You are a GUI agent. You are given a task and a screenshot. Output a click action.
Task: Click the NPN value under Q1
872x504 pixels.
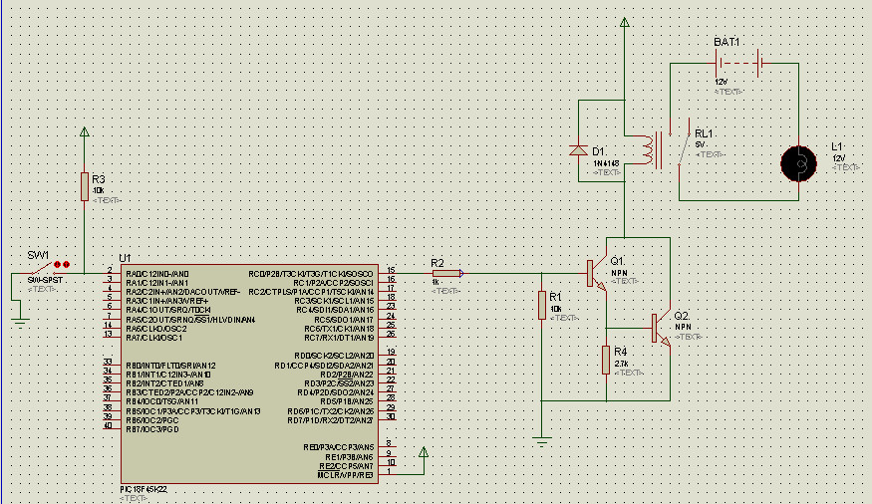619,273
